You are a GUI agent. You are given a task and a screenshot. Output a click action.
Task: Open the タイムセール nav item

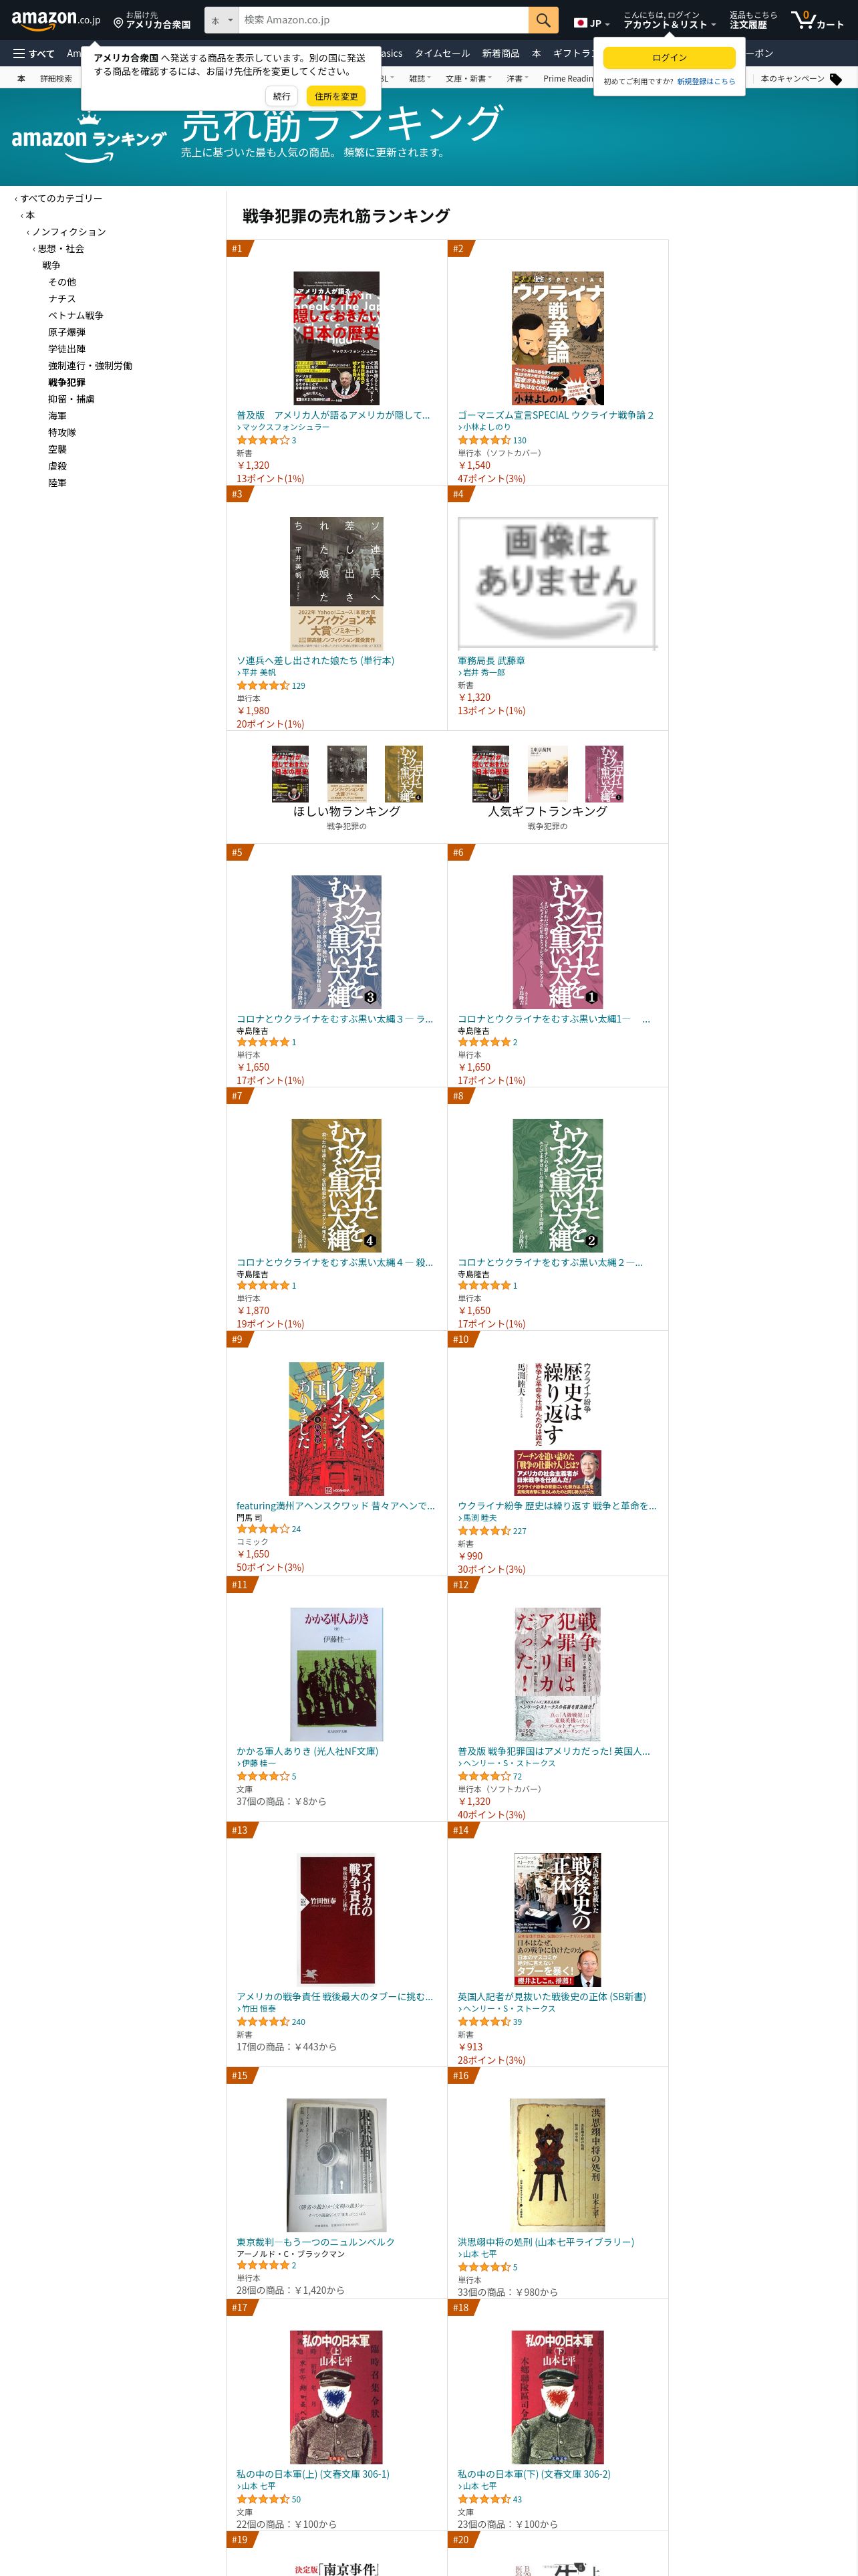click(x=442, y=54)
